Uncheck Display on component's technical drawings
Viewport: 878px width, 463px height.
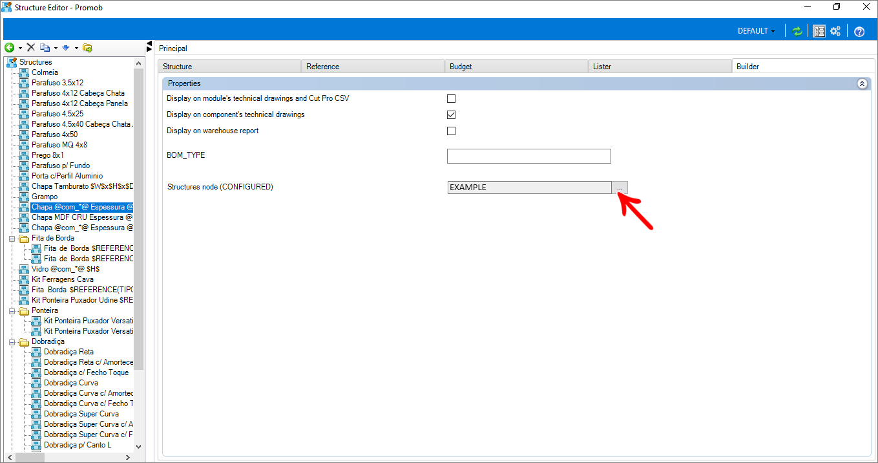point(452,115)
